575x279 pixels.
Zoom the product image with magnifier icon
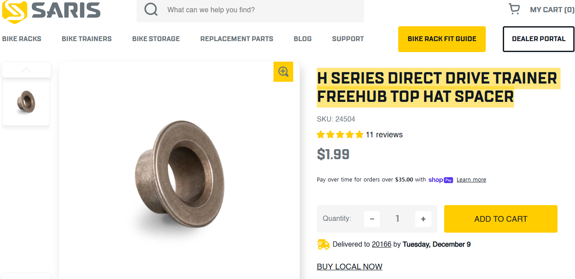pyautogui.click(x=283, y=72)
